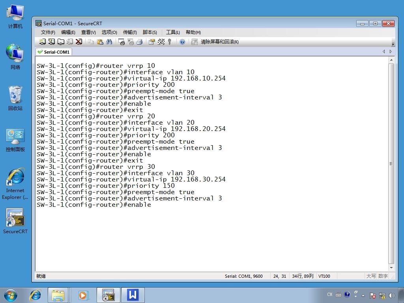Image resolution: width=404 pixels, height=303 pixels.
Task: Click the WPS Writer taskbar button
Action: [x=133, y=295]
